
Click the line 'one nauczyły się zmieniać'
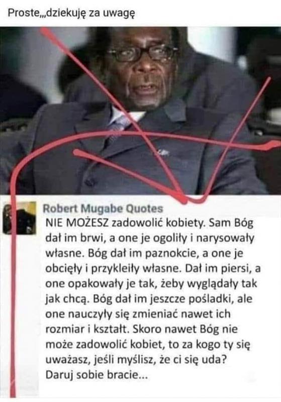pos(138,314)
